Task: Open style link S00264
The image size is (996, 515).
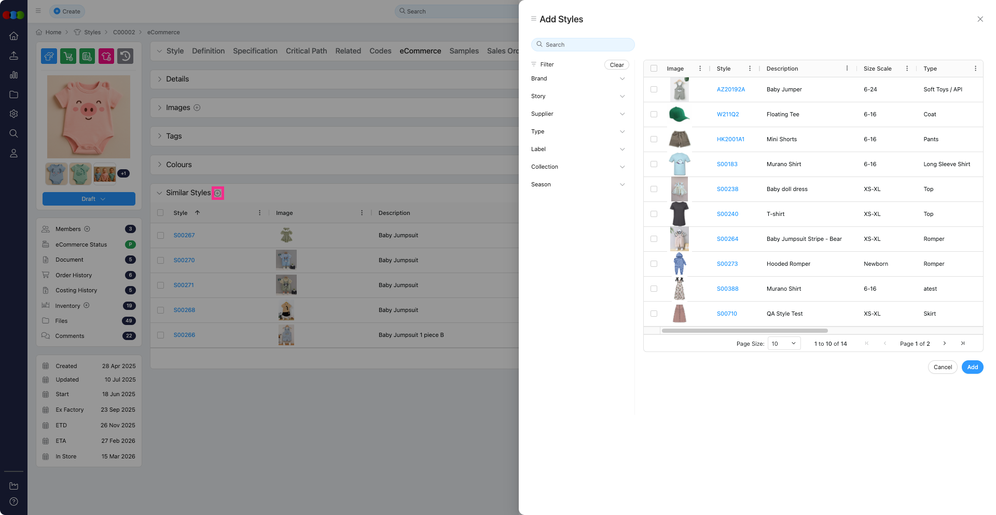Action: pos(727,239)
